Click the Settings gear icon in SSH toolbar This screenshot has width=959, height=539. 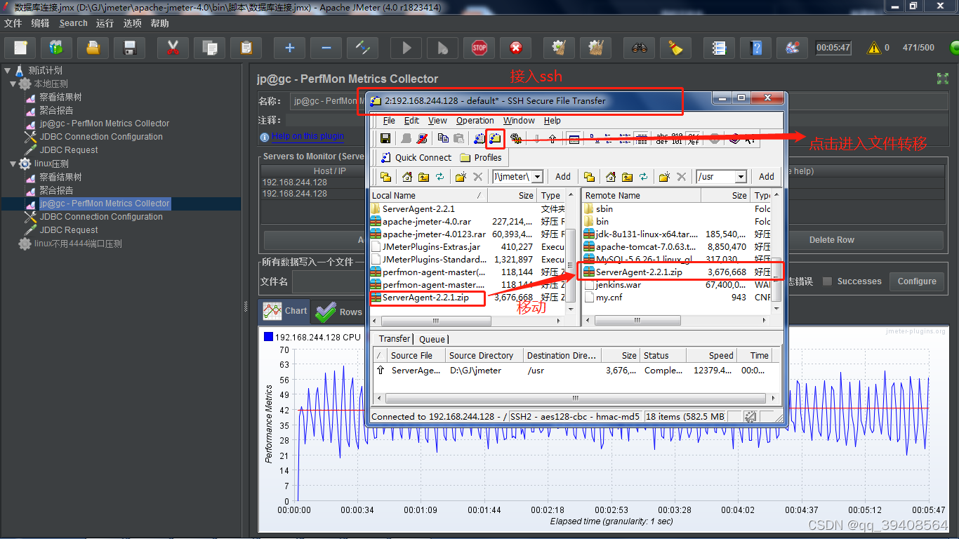516,138
